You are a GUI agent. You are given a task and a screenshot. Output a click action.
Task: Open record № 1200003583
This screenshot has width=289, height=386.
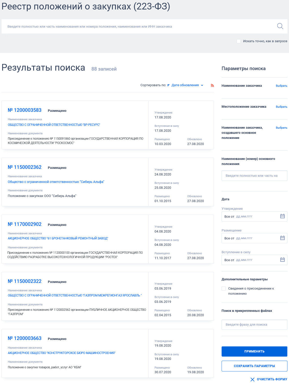tap(25, 110)
